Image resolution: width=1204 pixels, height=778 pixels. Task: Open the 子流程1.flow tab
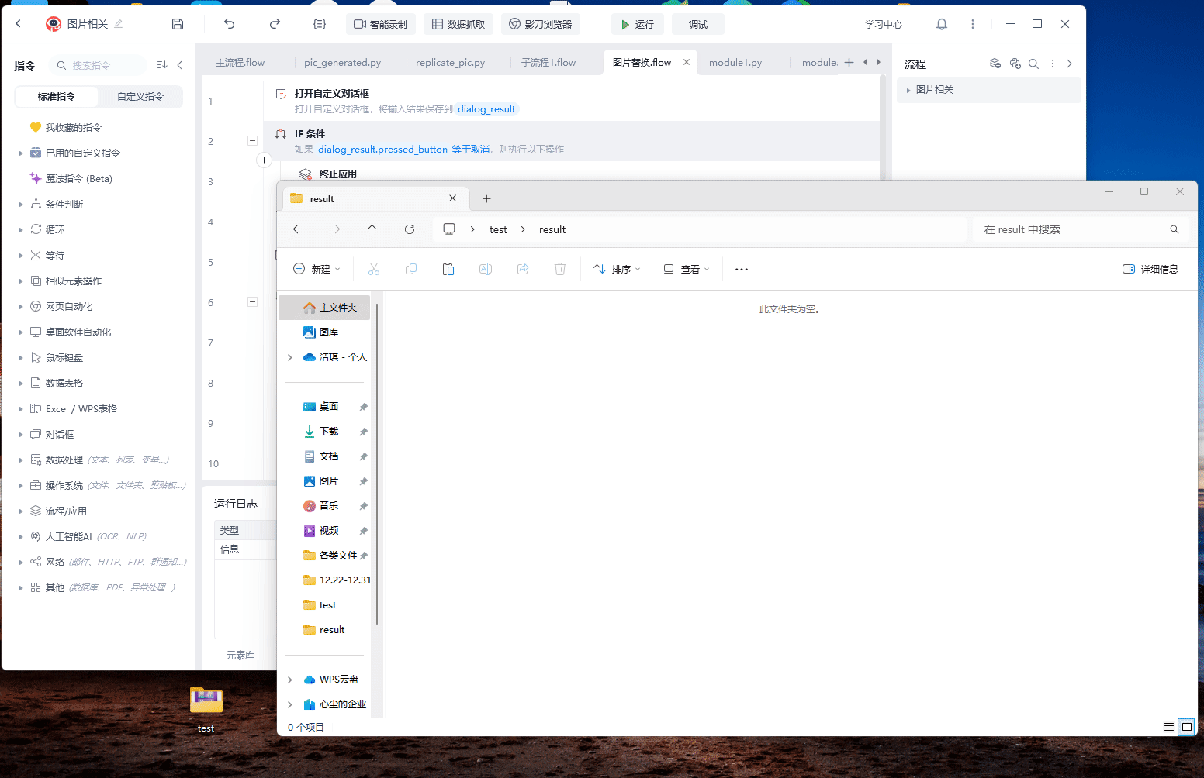(x=548, y=63)
